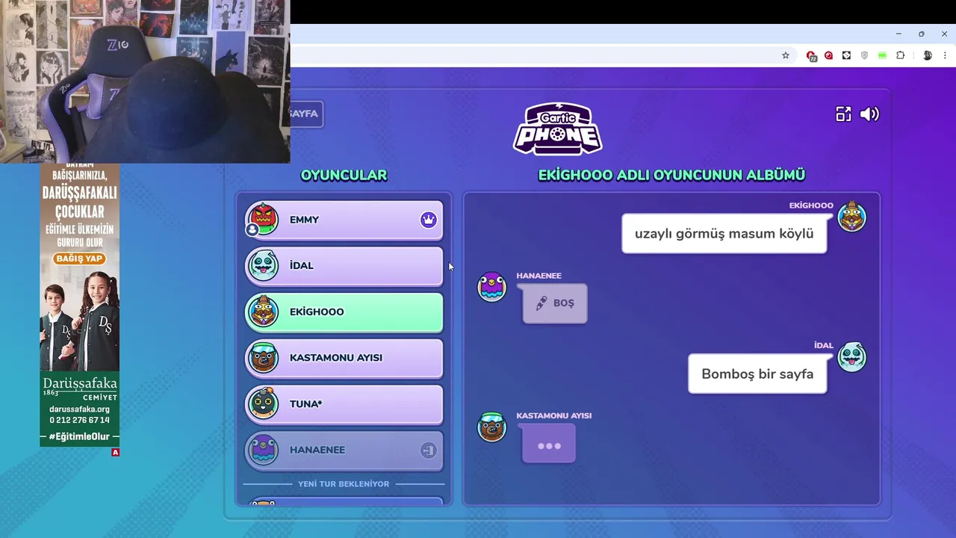This screenshot has height=538, width=956.
Task: Click HANAENEE's faded avatar in players list
Action: (263, 450)
